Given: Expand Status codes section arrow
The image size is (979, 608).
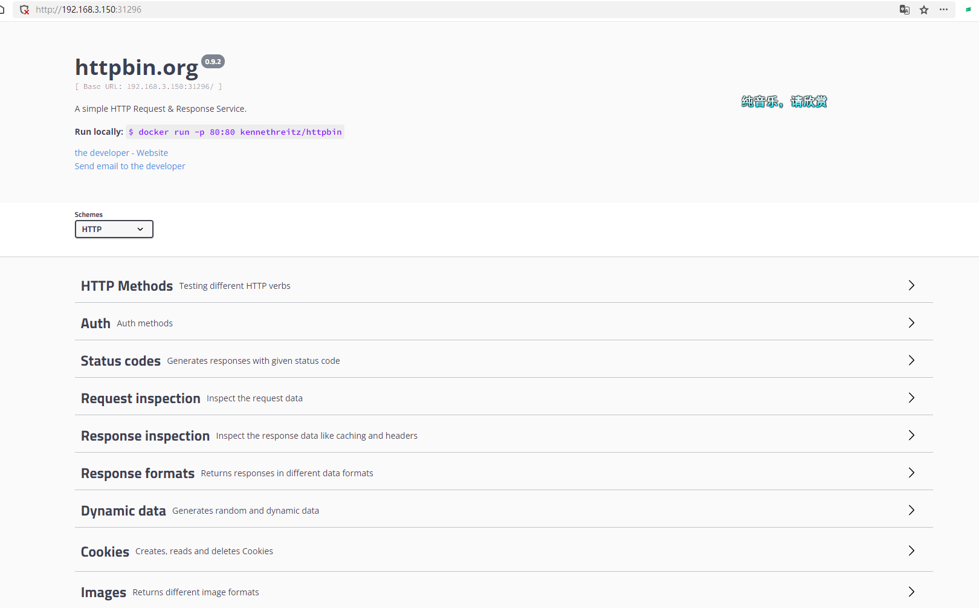Looking at the screenshot, I should point(911,361).
